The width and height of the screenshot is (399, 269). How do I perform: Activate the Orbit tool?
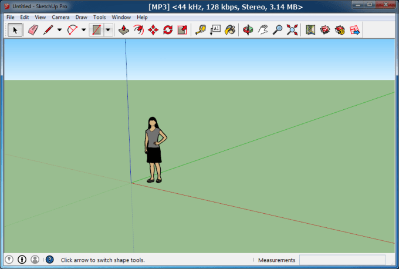(248, 30)
